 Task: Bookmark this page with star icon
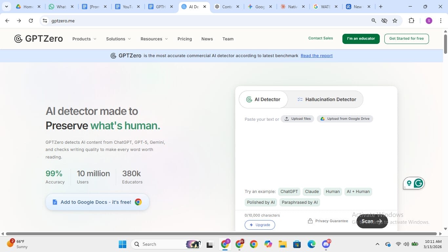click(x=395, y=21)
